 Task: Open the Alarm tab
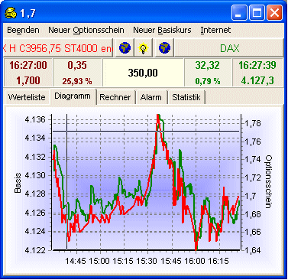[151, 97]
